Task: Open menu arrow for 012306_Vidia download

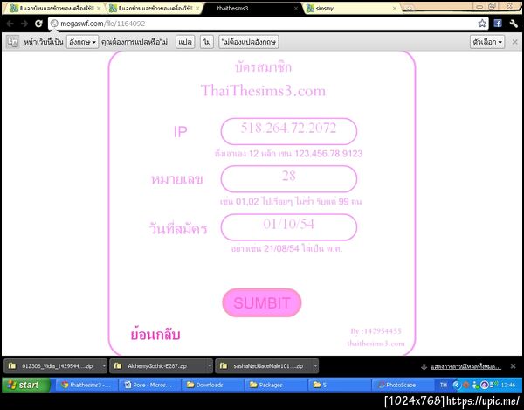Action: (x=104, y=366)
